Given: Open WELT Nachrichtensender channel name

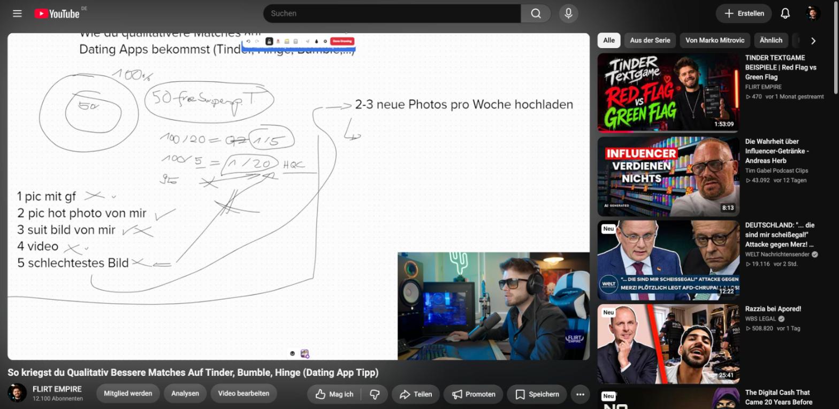Looking at the screenshot, I should click(x=777, y=254).
